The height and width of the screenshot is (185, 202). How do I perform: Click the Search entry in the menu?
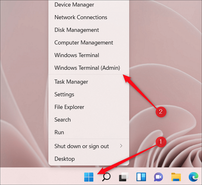coord(63,120)
